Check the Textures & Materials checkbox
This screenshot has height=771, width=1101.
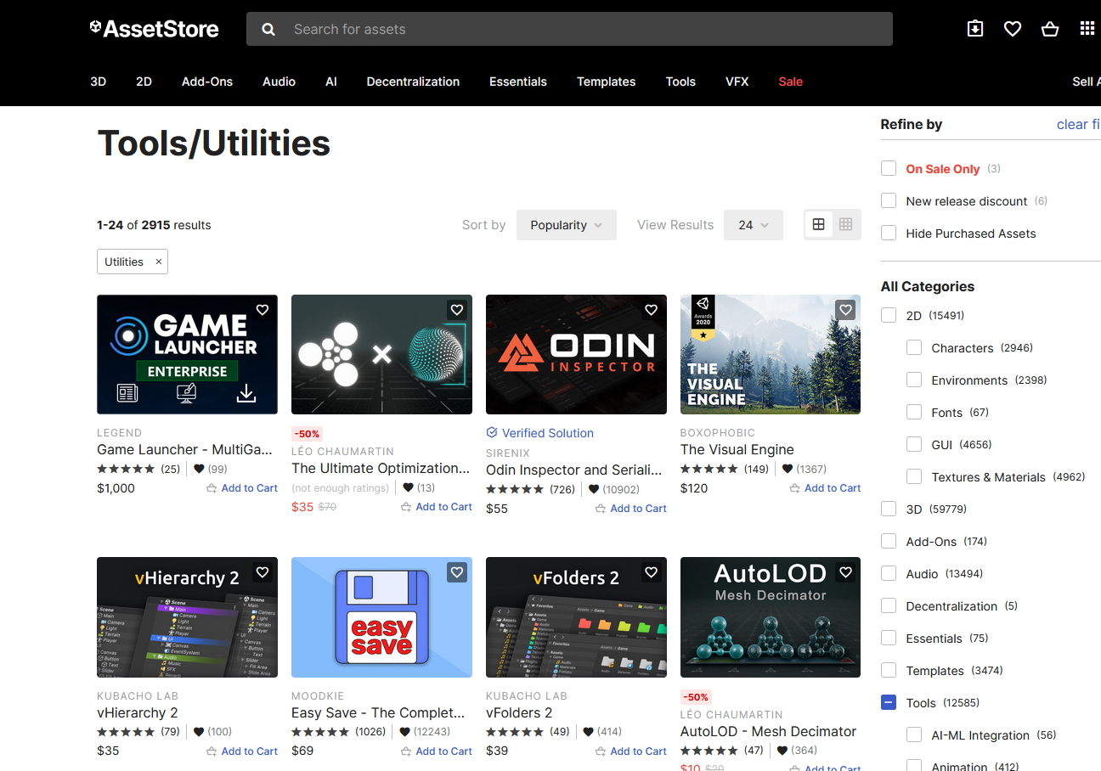click(x=914, y=476)
